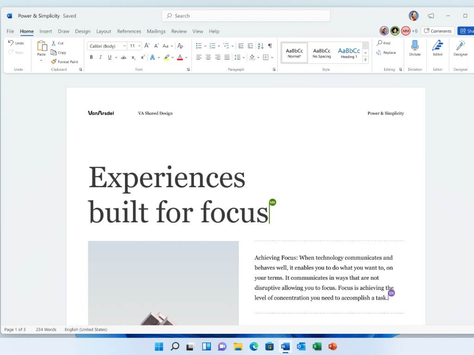Click the Cut scissors icon

(54, 43)
